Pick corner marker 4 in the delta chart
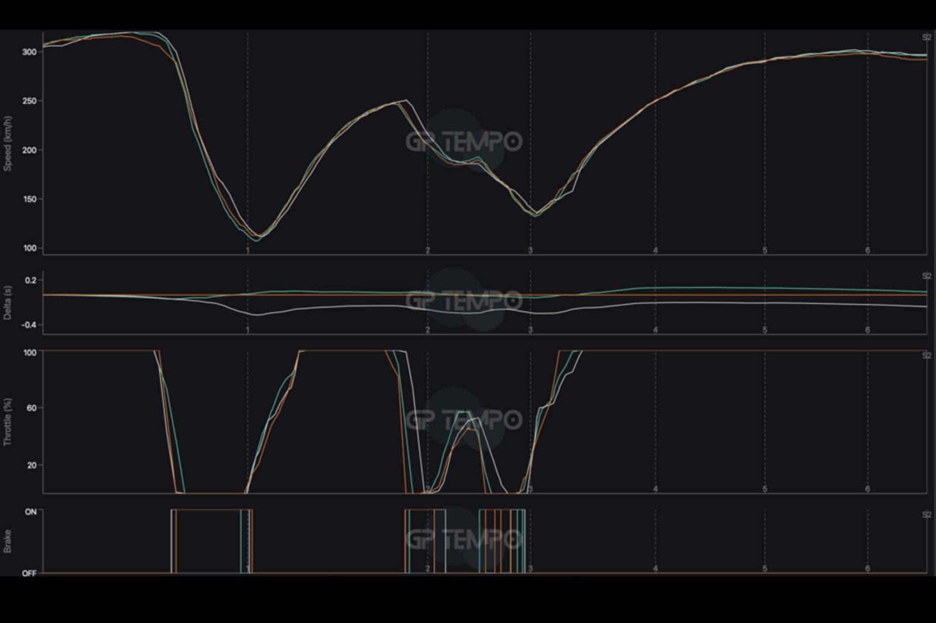 656,330
